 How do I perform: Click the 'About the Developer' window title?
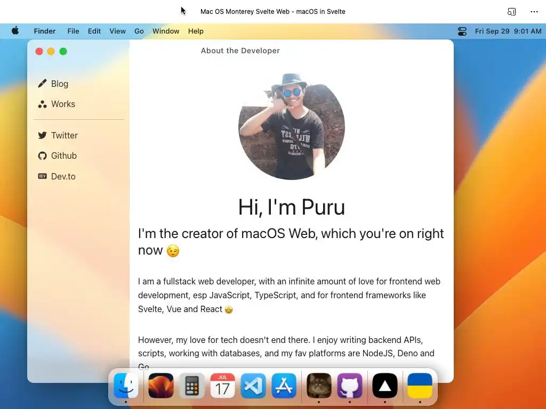[240, 51]
